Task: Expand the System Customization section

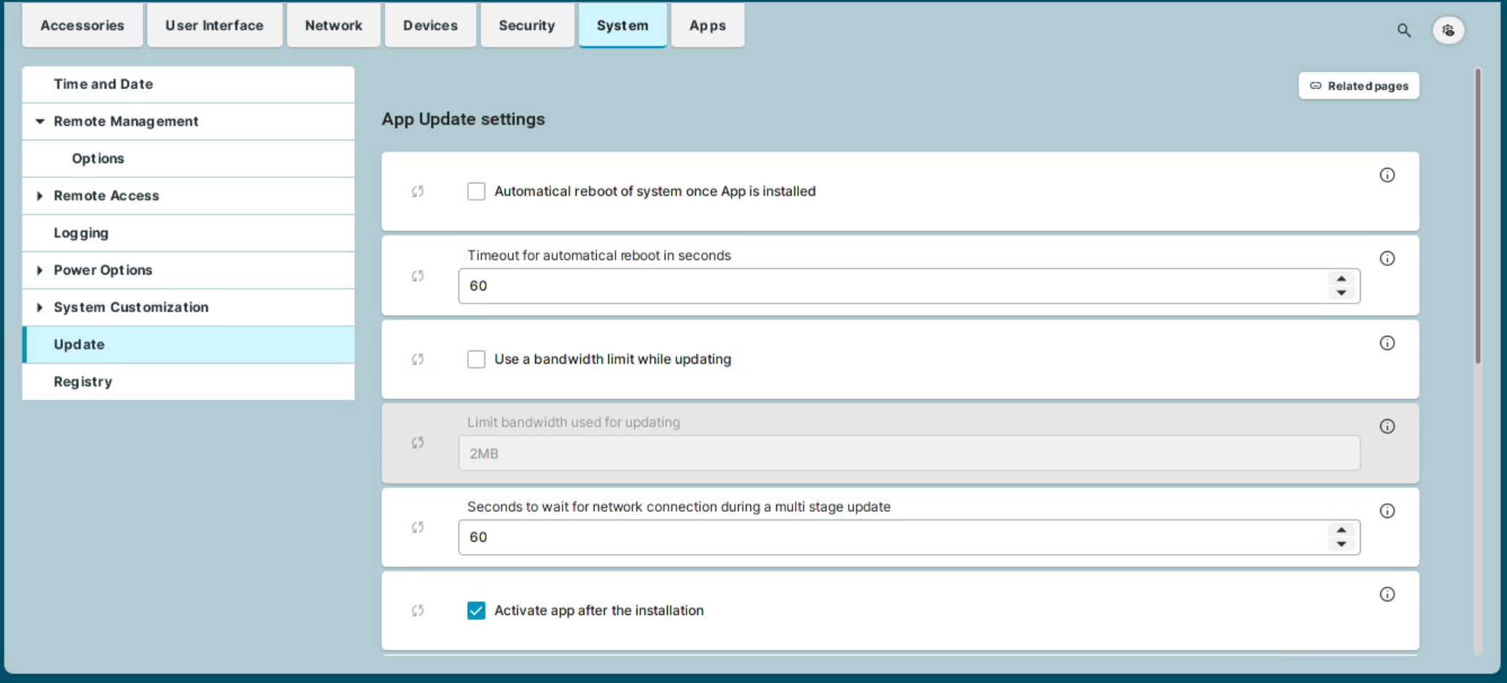Action: 40,308
